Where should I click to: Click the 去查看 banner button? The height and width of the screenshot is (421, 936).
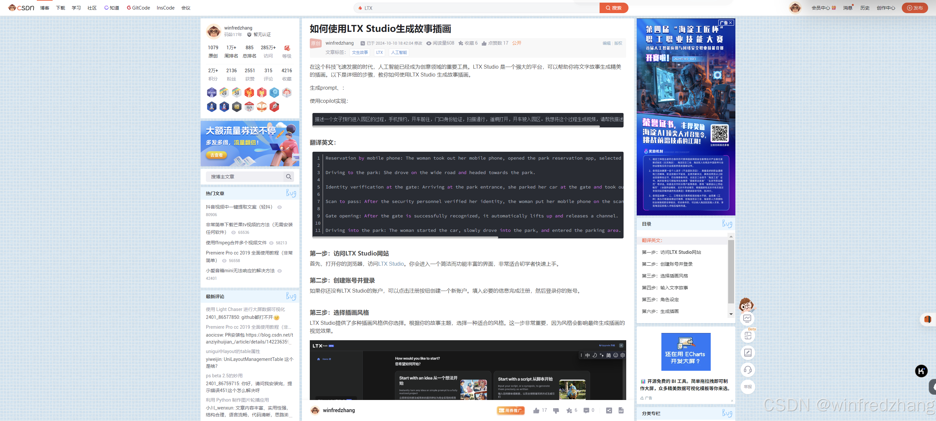click(216, 155)
